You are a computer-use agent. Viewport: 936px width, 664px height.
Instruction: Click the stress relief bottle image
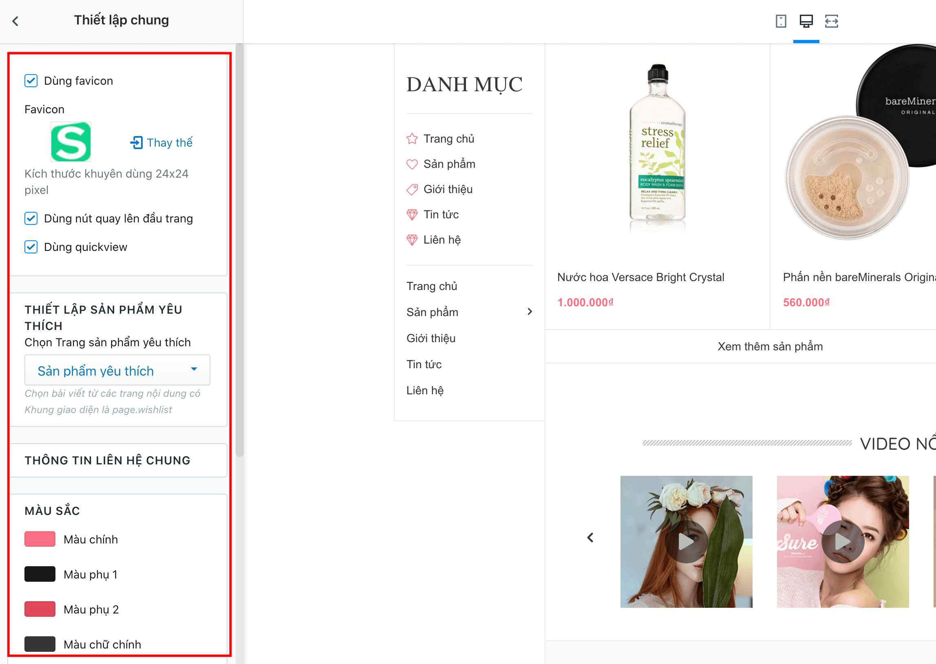658,148
